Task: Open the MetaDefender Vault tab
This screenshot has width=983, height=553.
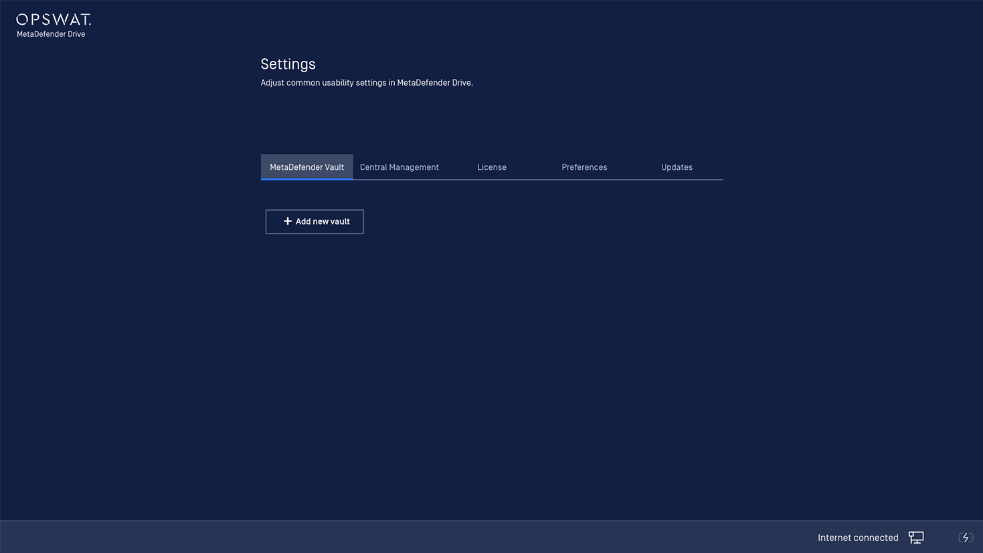Action: tap(306, 167)
